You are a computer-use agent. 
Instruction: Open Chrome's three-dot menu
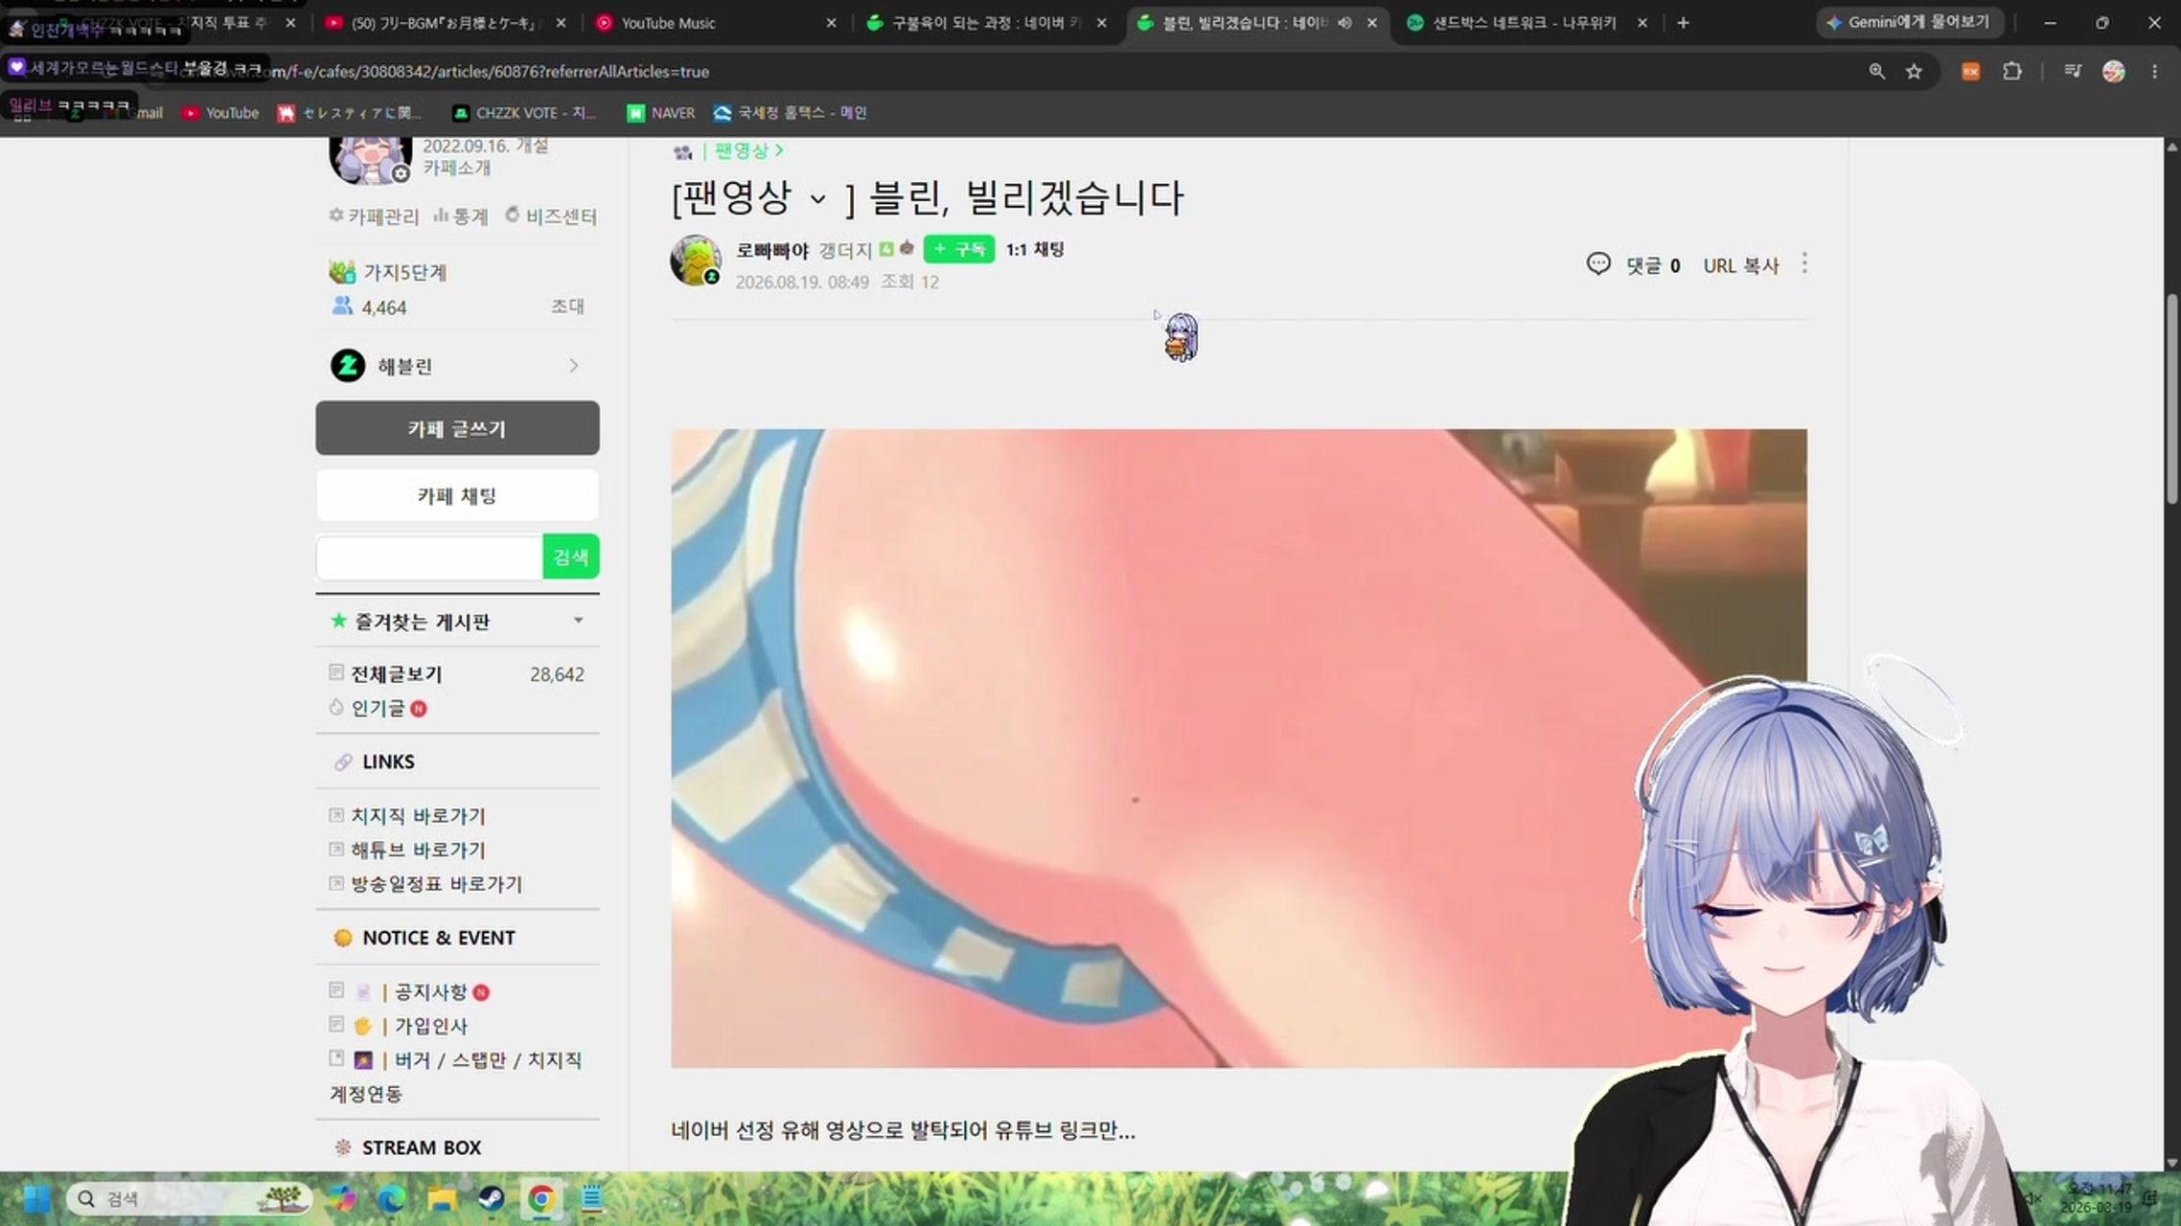2154,71
